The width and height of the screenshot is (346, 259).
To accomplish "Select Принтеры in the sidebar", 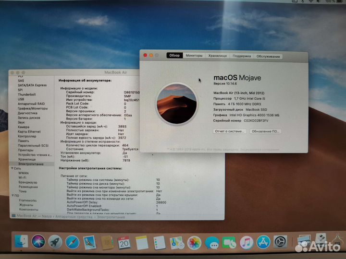I will (x=25, y=150).
